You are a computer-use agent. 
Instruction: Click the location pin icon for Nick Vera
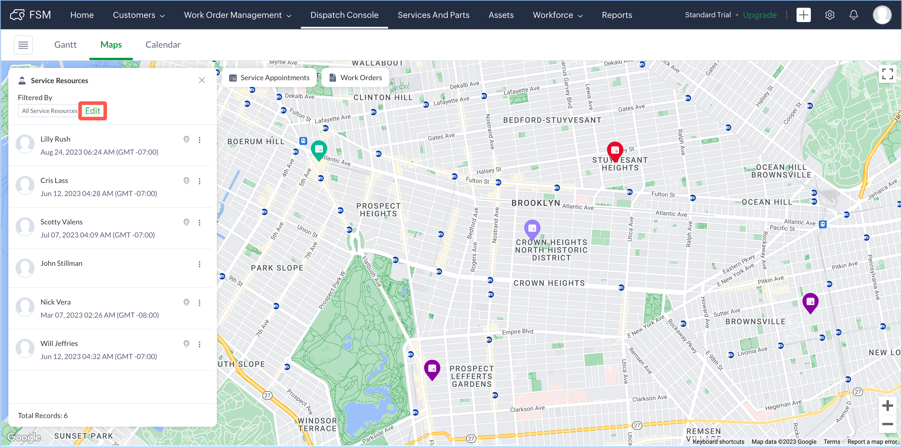coord(186,302)
